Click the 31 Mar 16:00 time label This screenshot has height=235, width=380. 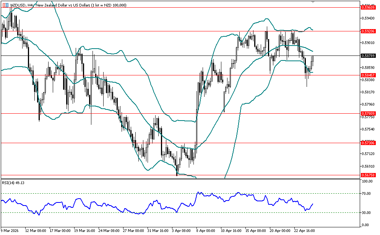157,231
